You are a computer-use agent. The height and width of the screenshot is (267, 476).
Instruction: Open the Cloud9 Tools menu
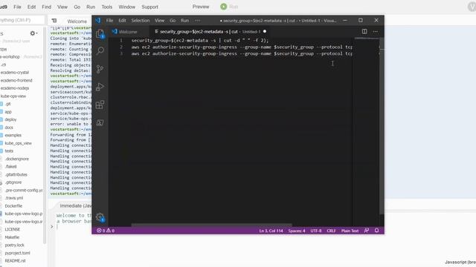(106, 7)
